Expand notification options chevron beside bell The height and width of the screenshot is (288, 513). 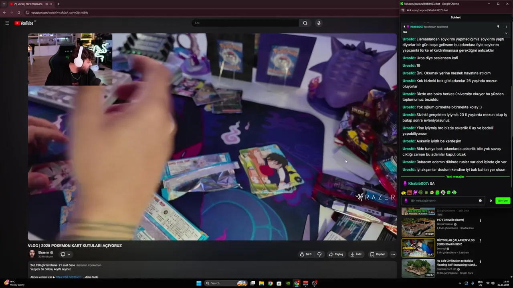[69, 254]
